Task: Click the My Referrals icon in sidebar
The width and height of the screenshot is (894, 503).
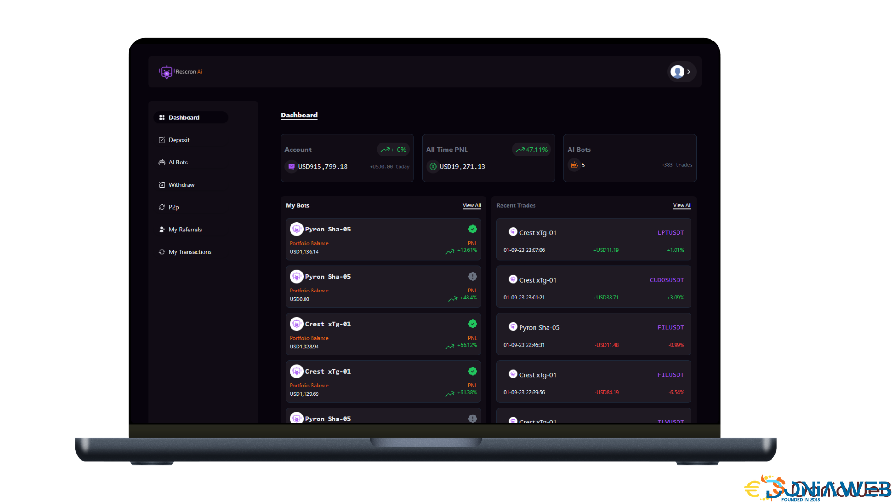Action: click(161, 229)
